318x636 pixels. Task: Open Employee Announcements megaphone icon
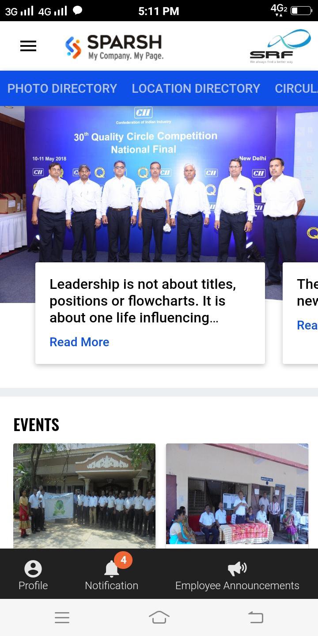pos(237,569)
